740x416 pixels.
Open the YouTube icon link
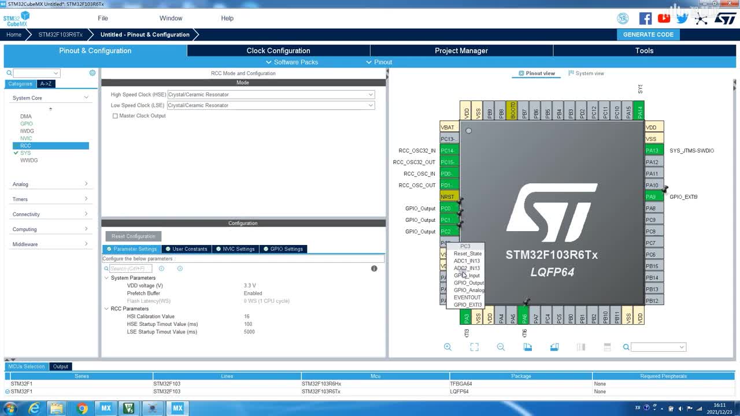point(664,18)
